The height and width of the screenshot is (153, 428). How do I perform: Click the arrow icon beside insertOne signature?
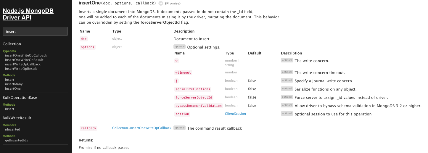pyautogui.click(x=161, y=3)
